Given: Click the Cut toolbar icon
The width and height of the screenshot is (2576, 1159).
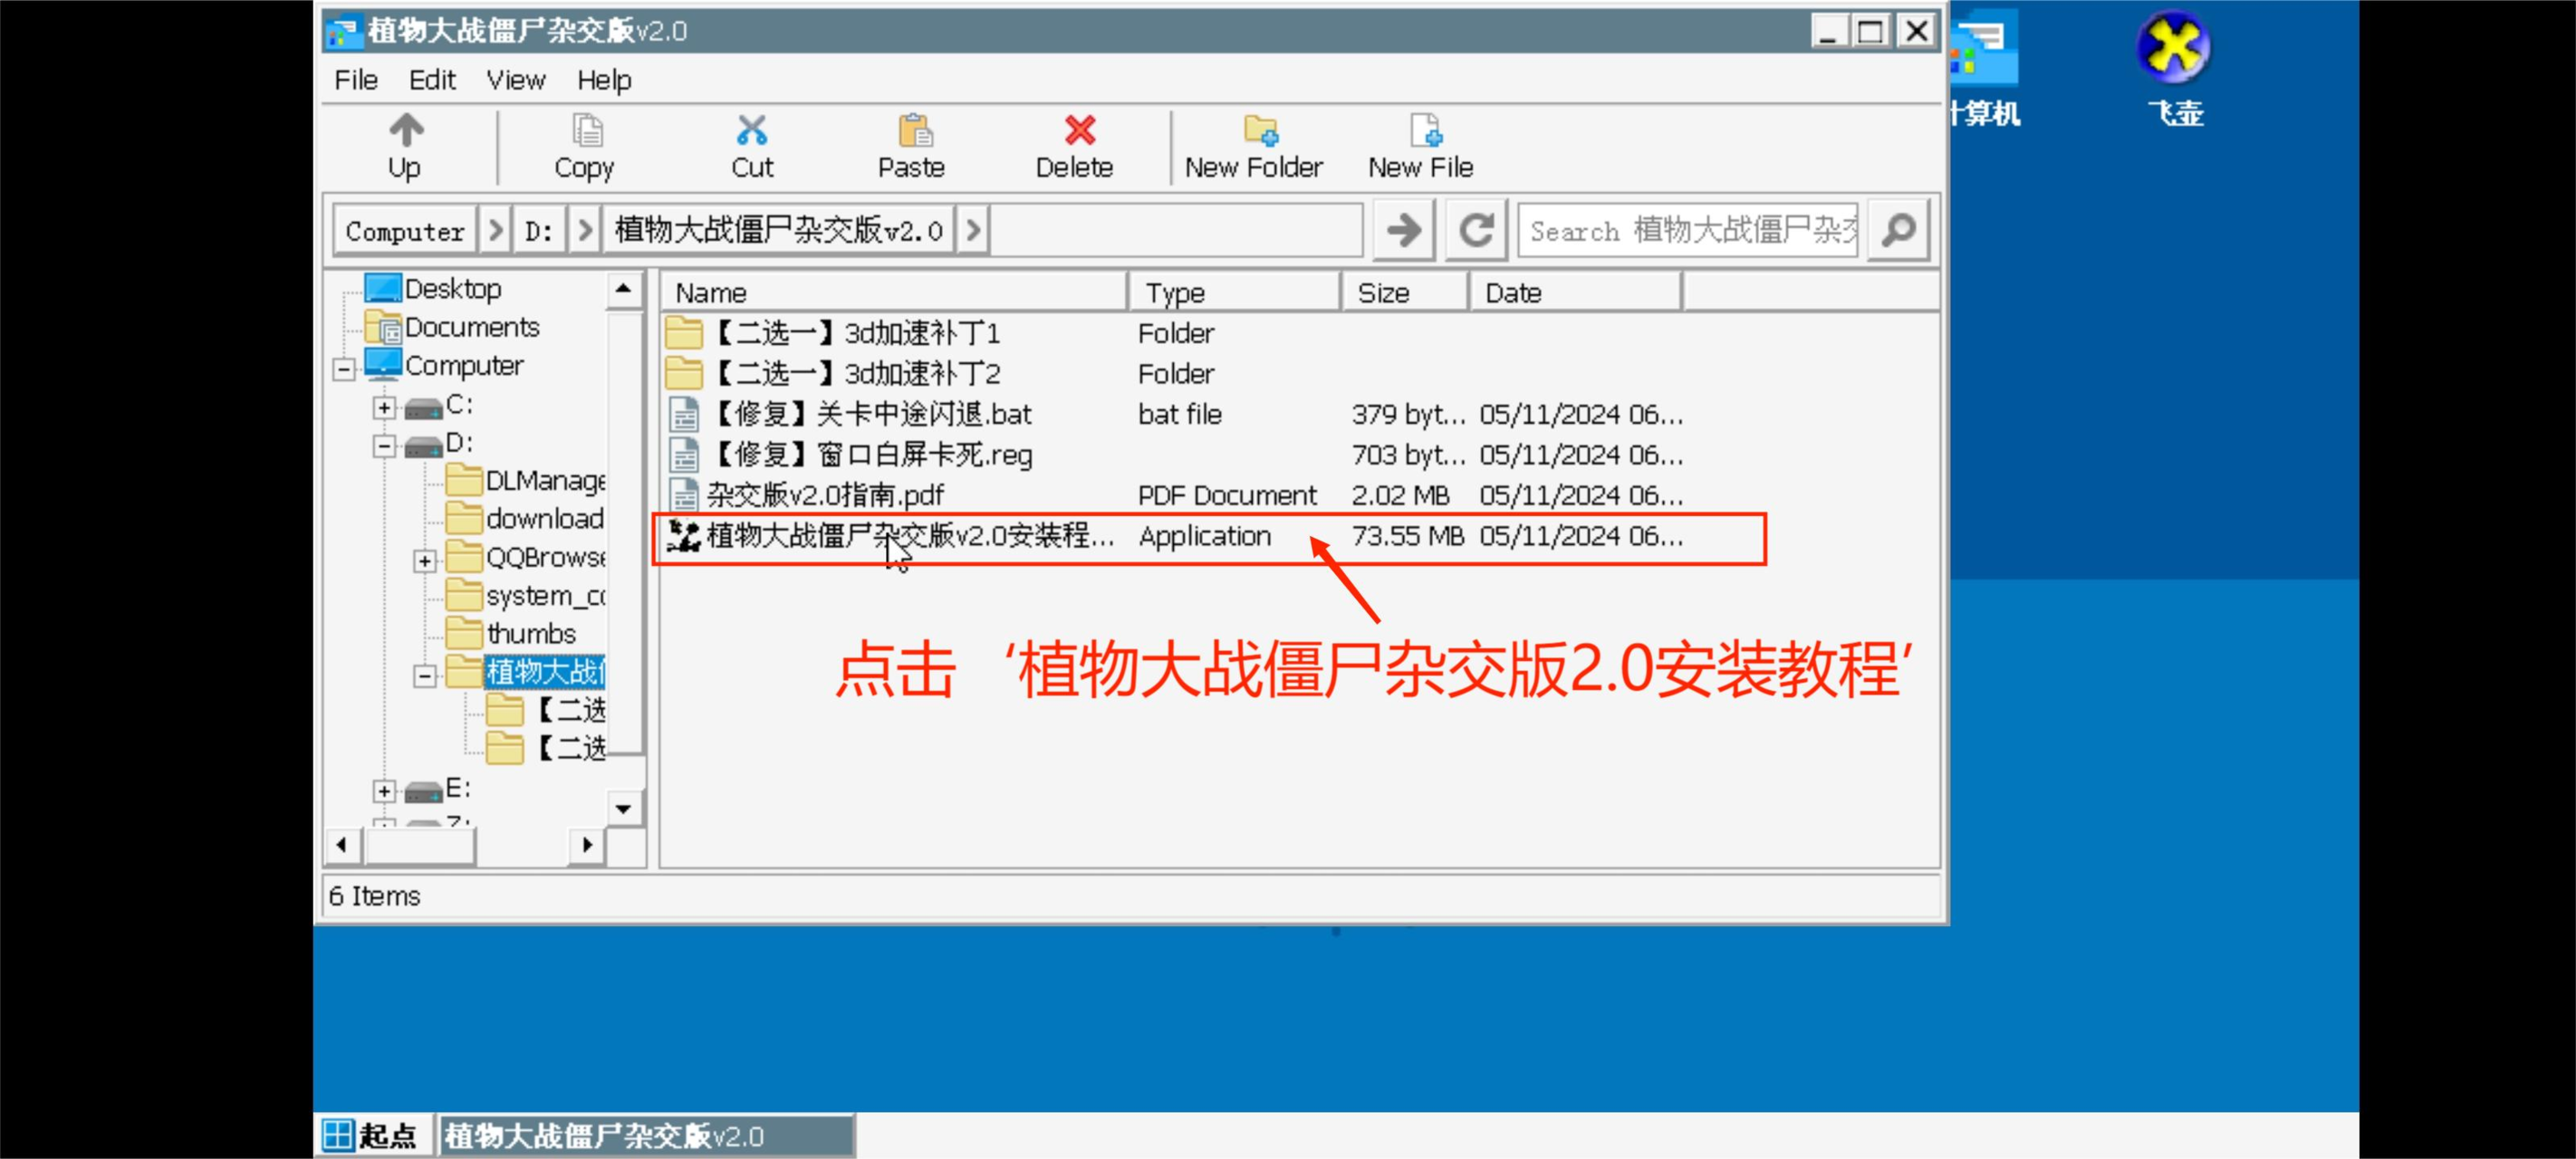Looking at the screenshot, I should click(x=753, y=146).
